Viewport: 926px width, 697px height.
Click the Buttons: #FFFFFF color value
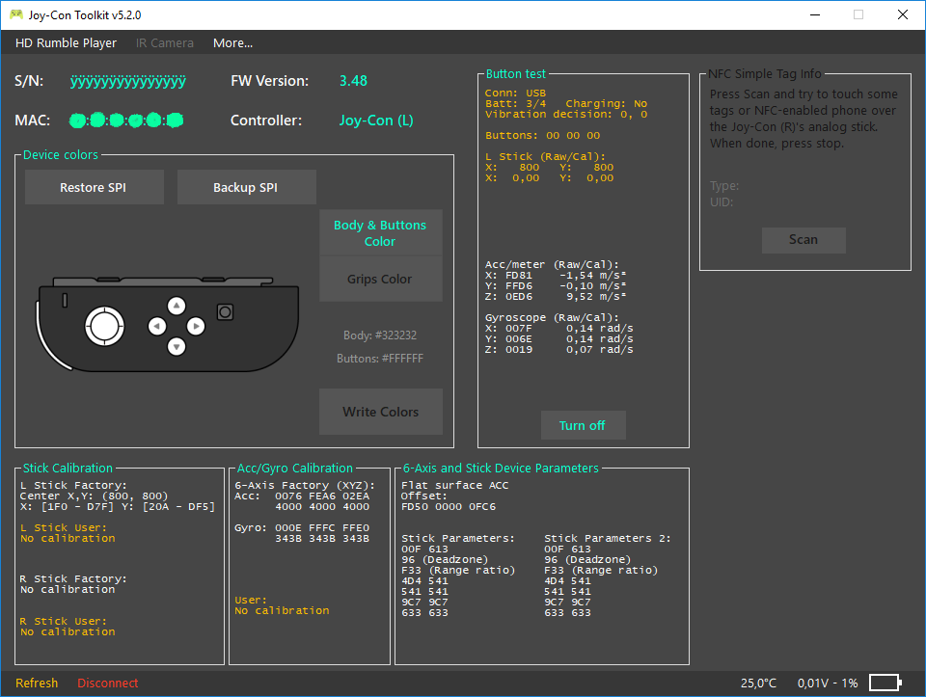point(380,359)
